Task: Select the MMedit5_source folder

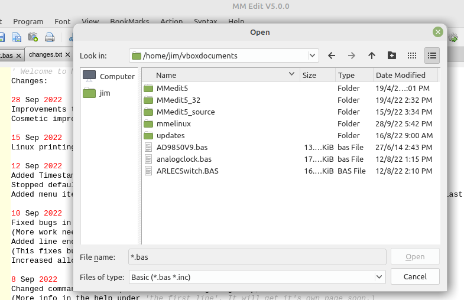Action: pyautogui.click(x=185, y=112)
